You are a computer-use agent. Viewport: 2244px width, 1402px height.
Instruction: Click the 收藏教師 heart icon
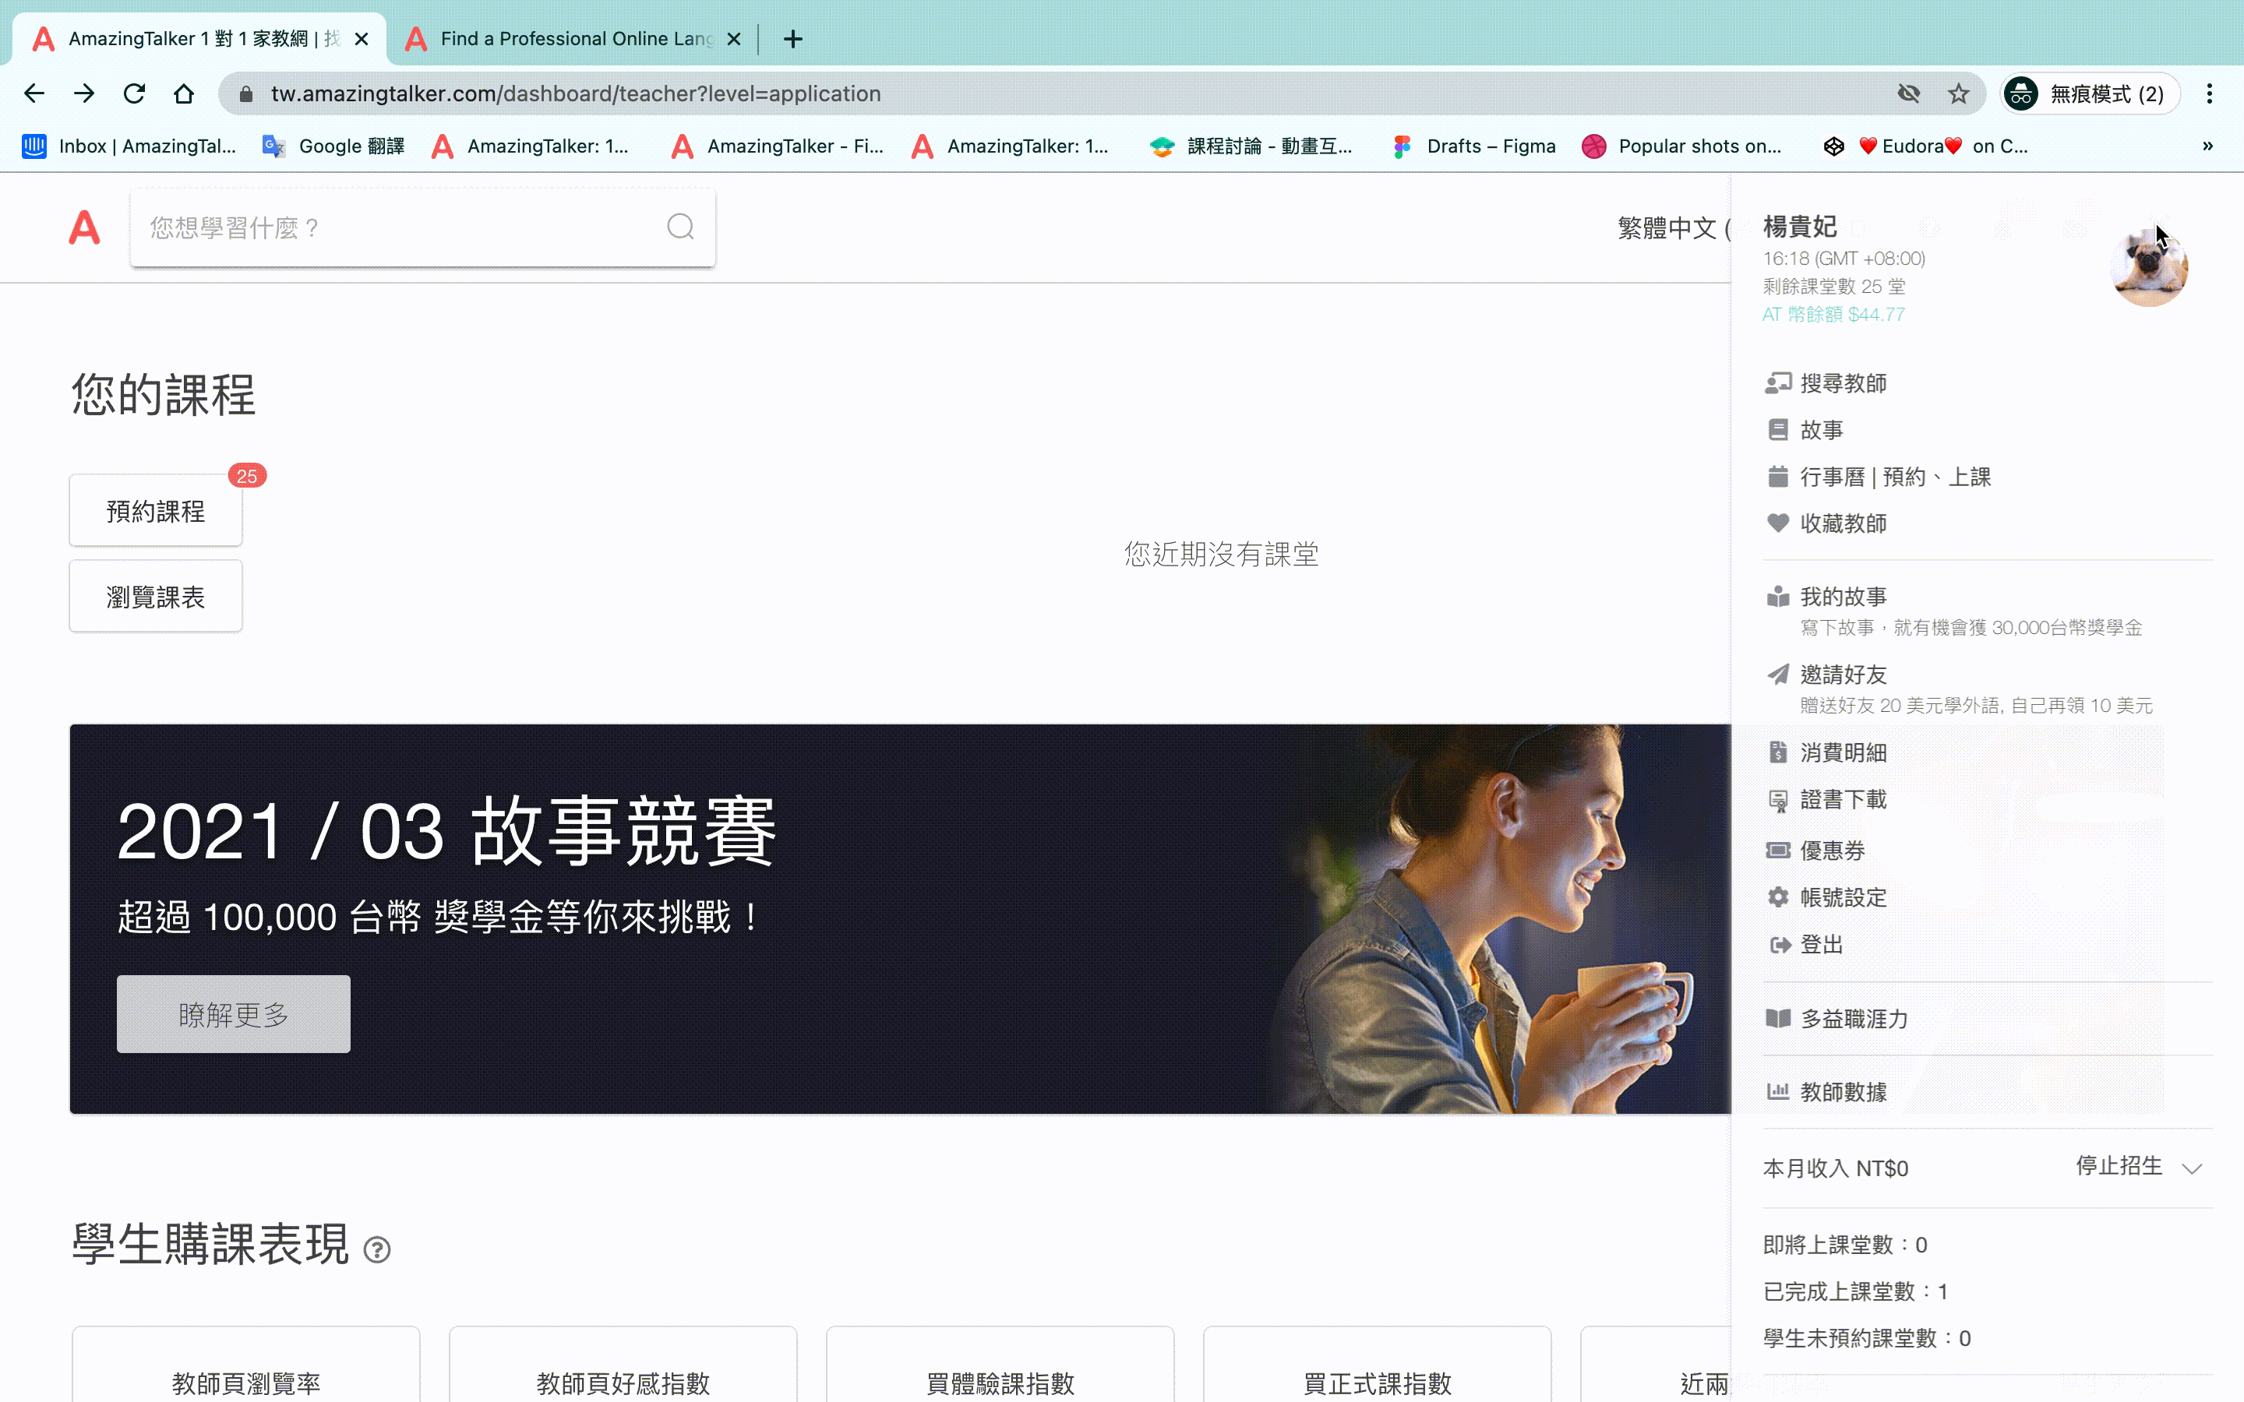1779,522
